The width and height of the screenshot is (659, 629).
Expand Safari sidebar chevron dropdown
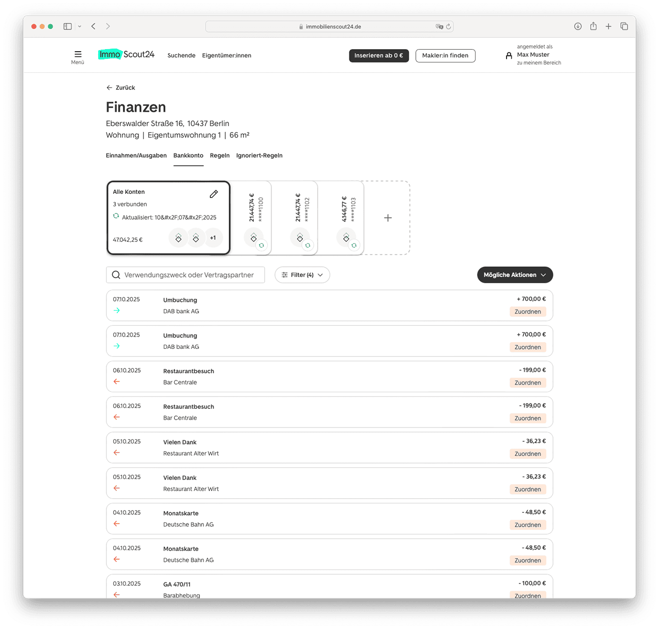pos(80,26)
